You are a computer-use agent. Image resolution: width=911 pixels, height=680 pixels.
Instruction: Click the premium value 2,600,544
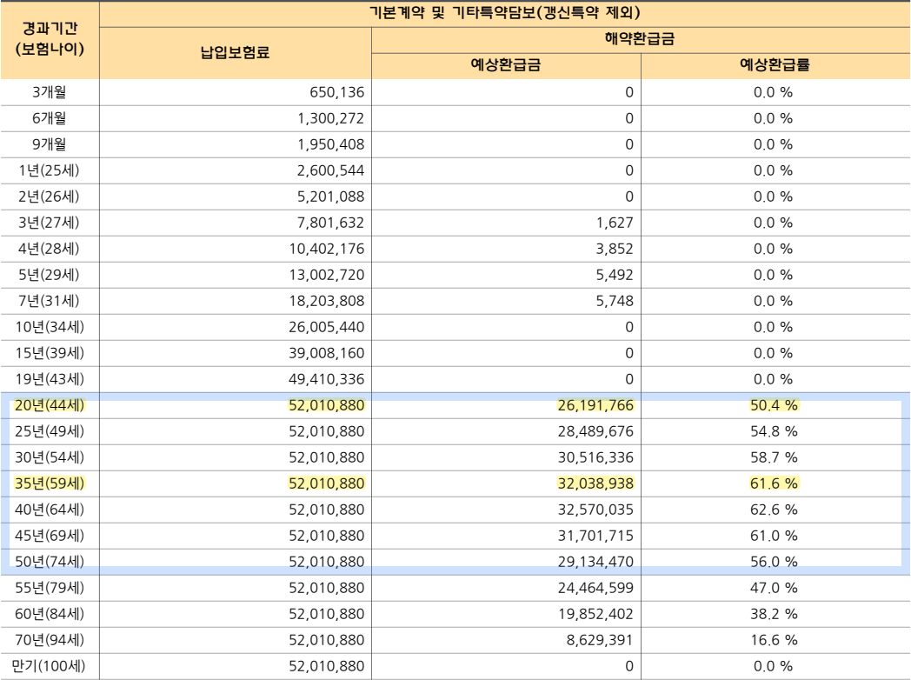tap(331, 171)
